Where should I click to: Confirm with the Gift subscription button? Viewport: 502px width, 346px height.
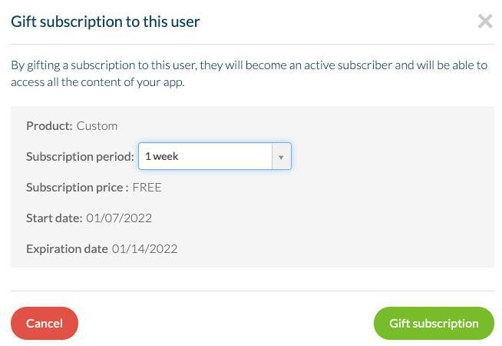(434, 323)
